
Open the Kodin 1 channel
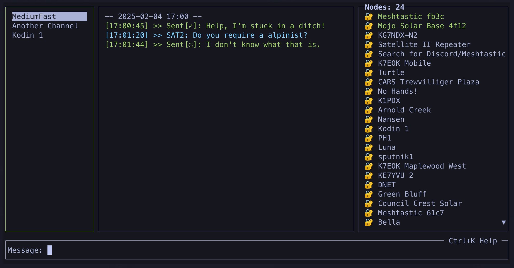27,35
